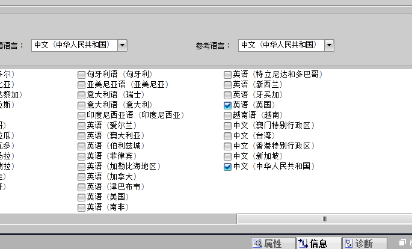
Task: Check 中文 (香港特别行政区) option
Action: pyautogui.click(x=227, y=147)
